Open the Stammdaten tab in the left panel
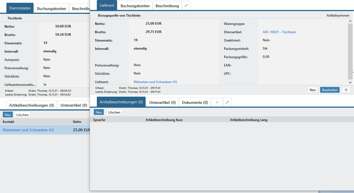Screen dimensions: 354x193 tap(20, 8)
